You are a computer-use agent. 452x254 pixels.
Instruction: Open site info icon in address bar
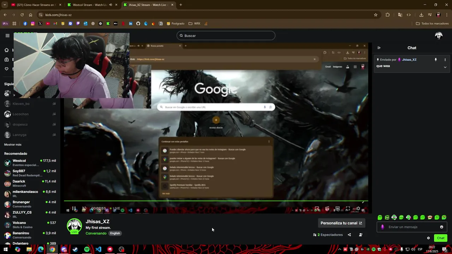[41, 15]
